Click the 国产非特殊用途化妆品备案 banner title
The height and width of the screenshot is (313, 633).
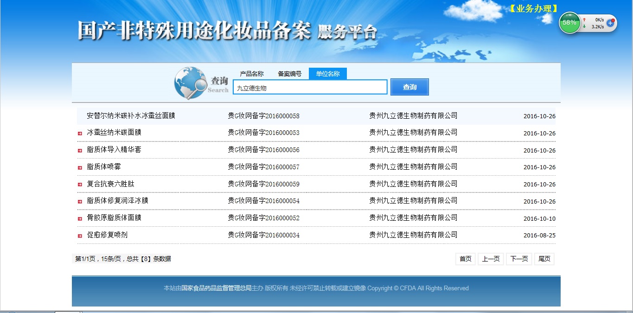pyautogui.click(x=194, y=31)
